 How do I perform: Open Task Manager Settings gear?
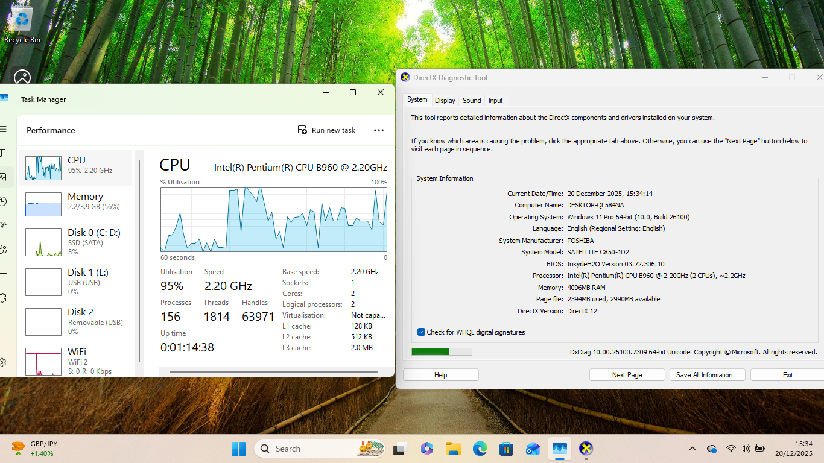point(5,362)
